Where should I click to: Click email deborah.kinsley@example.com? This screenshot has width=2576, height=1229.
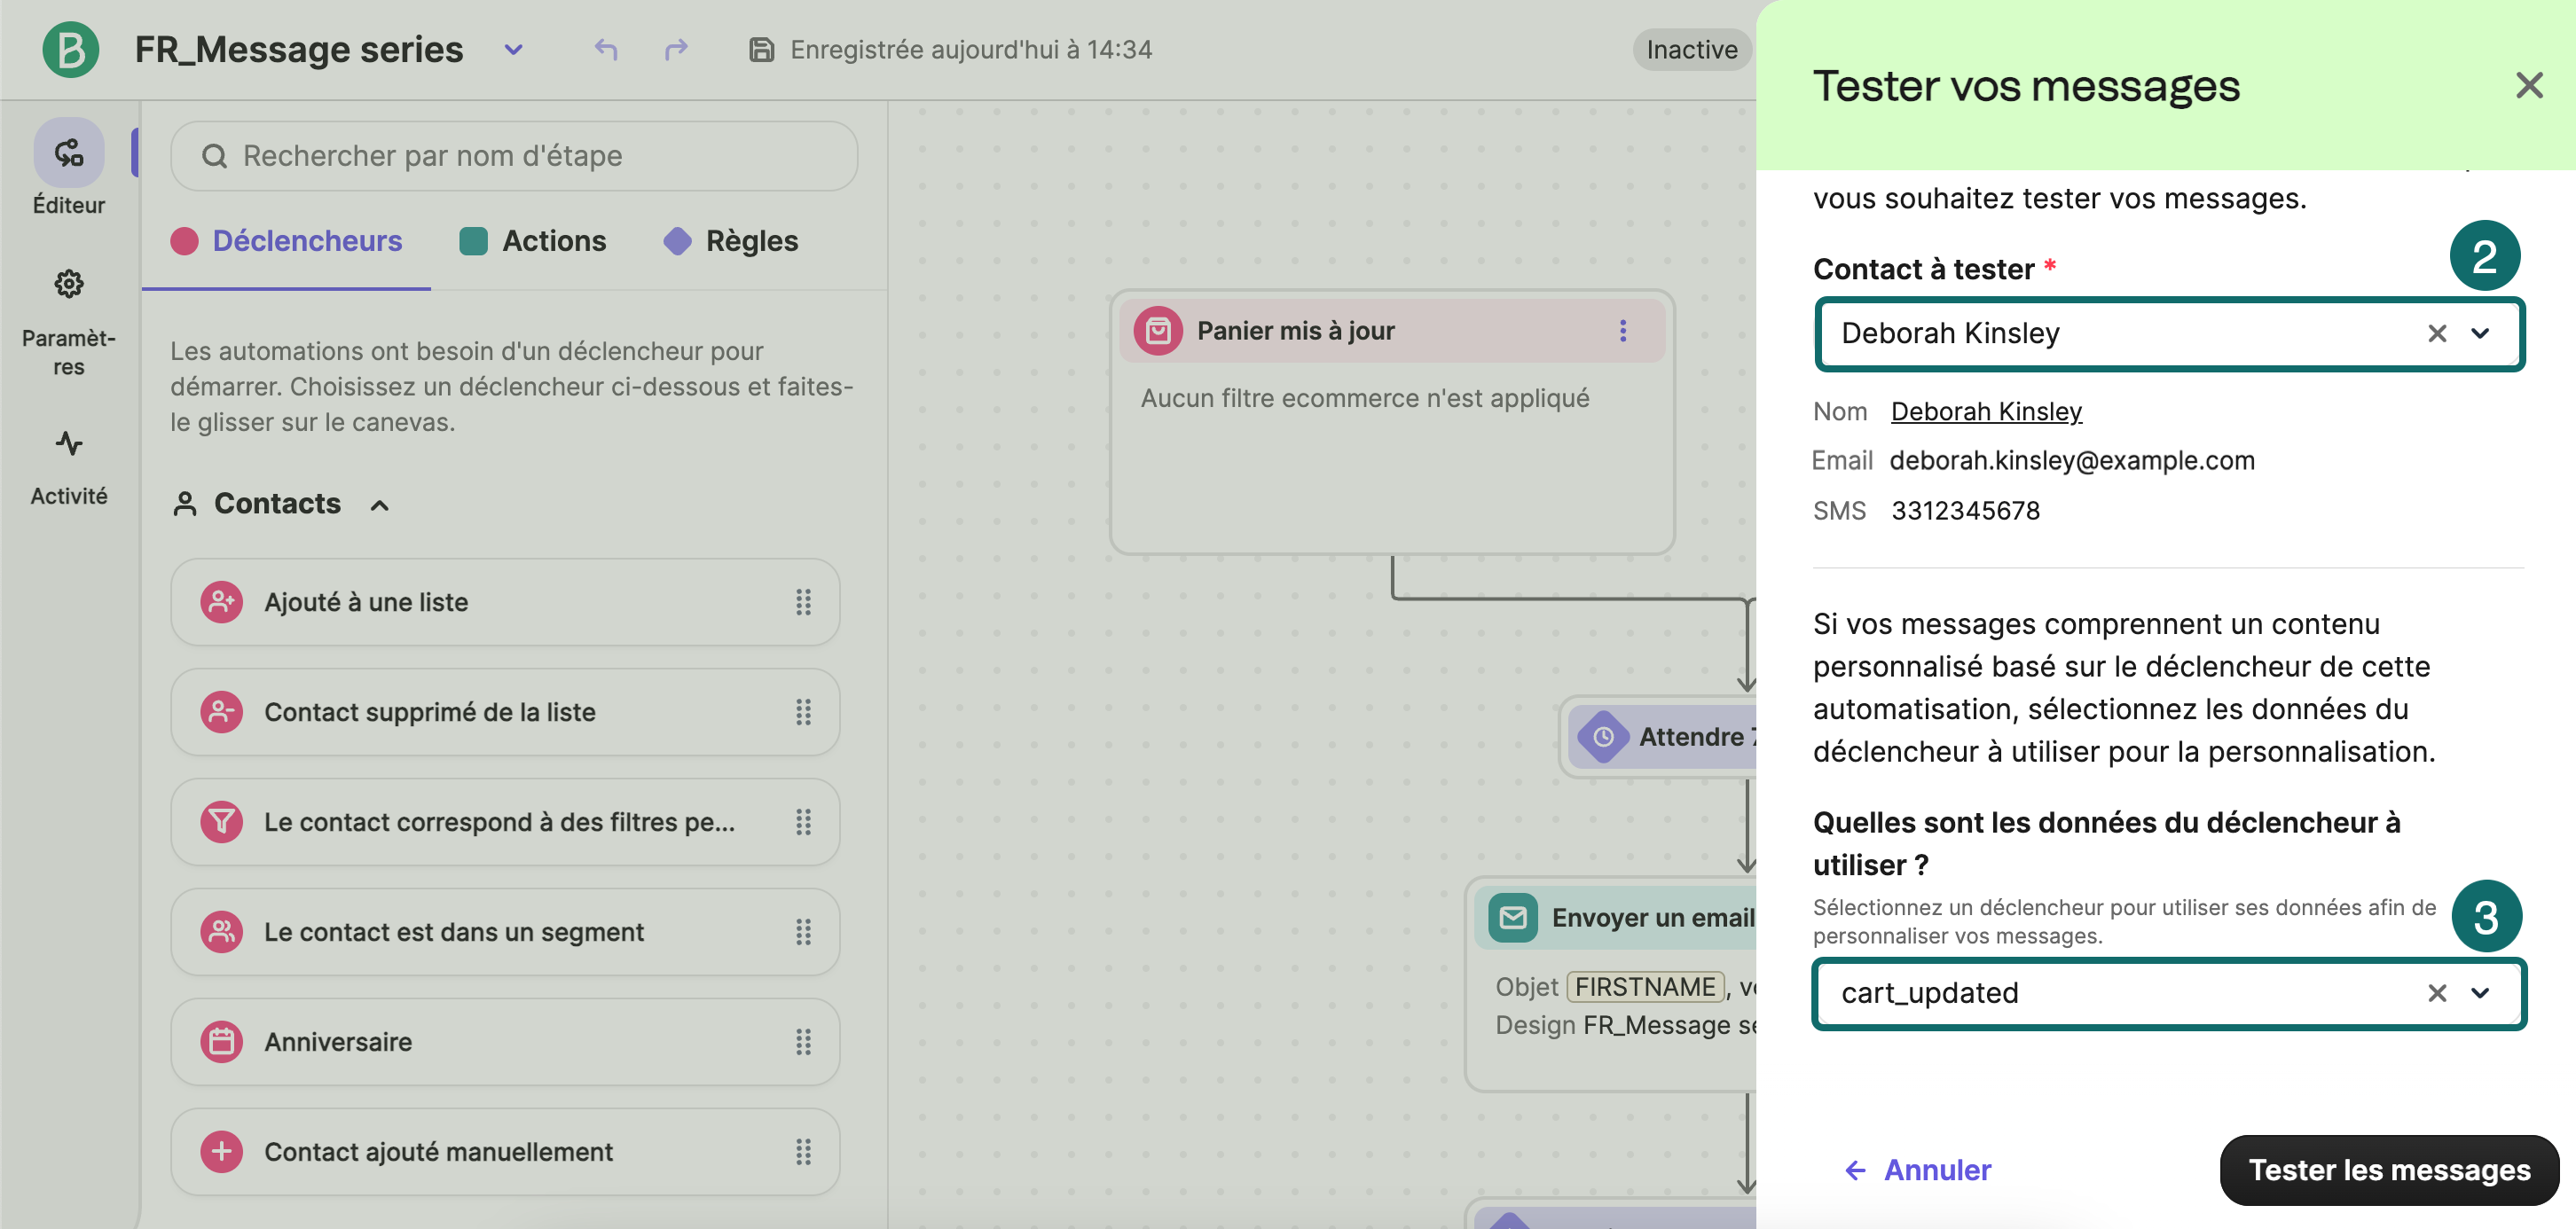click(2072, 461)
